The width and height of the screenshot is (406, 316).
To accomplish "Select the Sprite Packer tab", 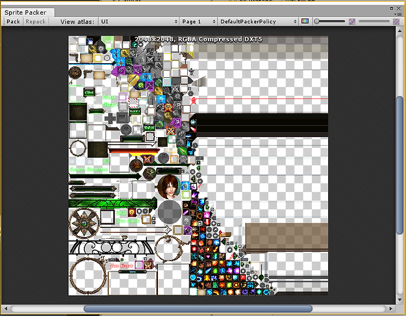I will [28, 12].
